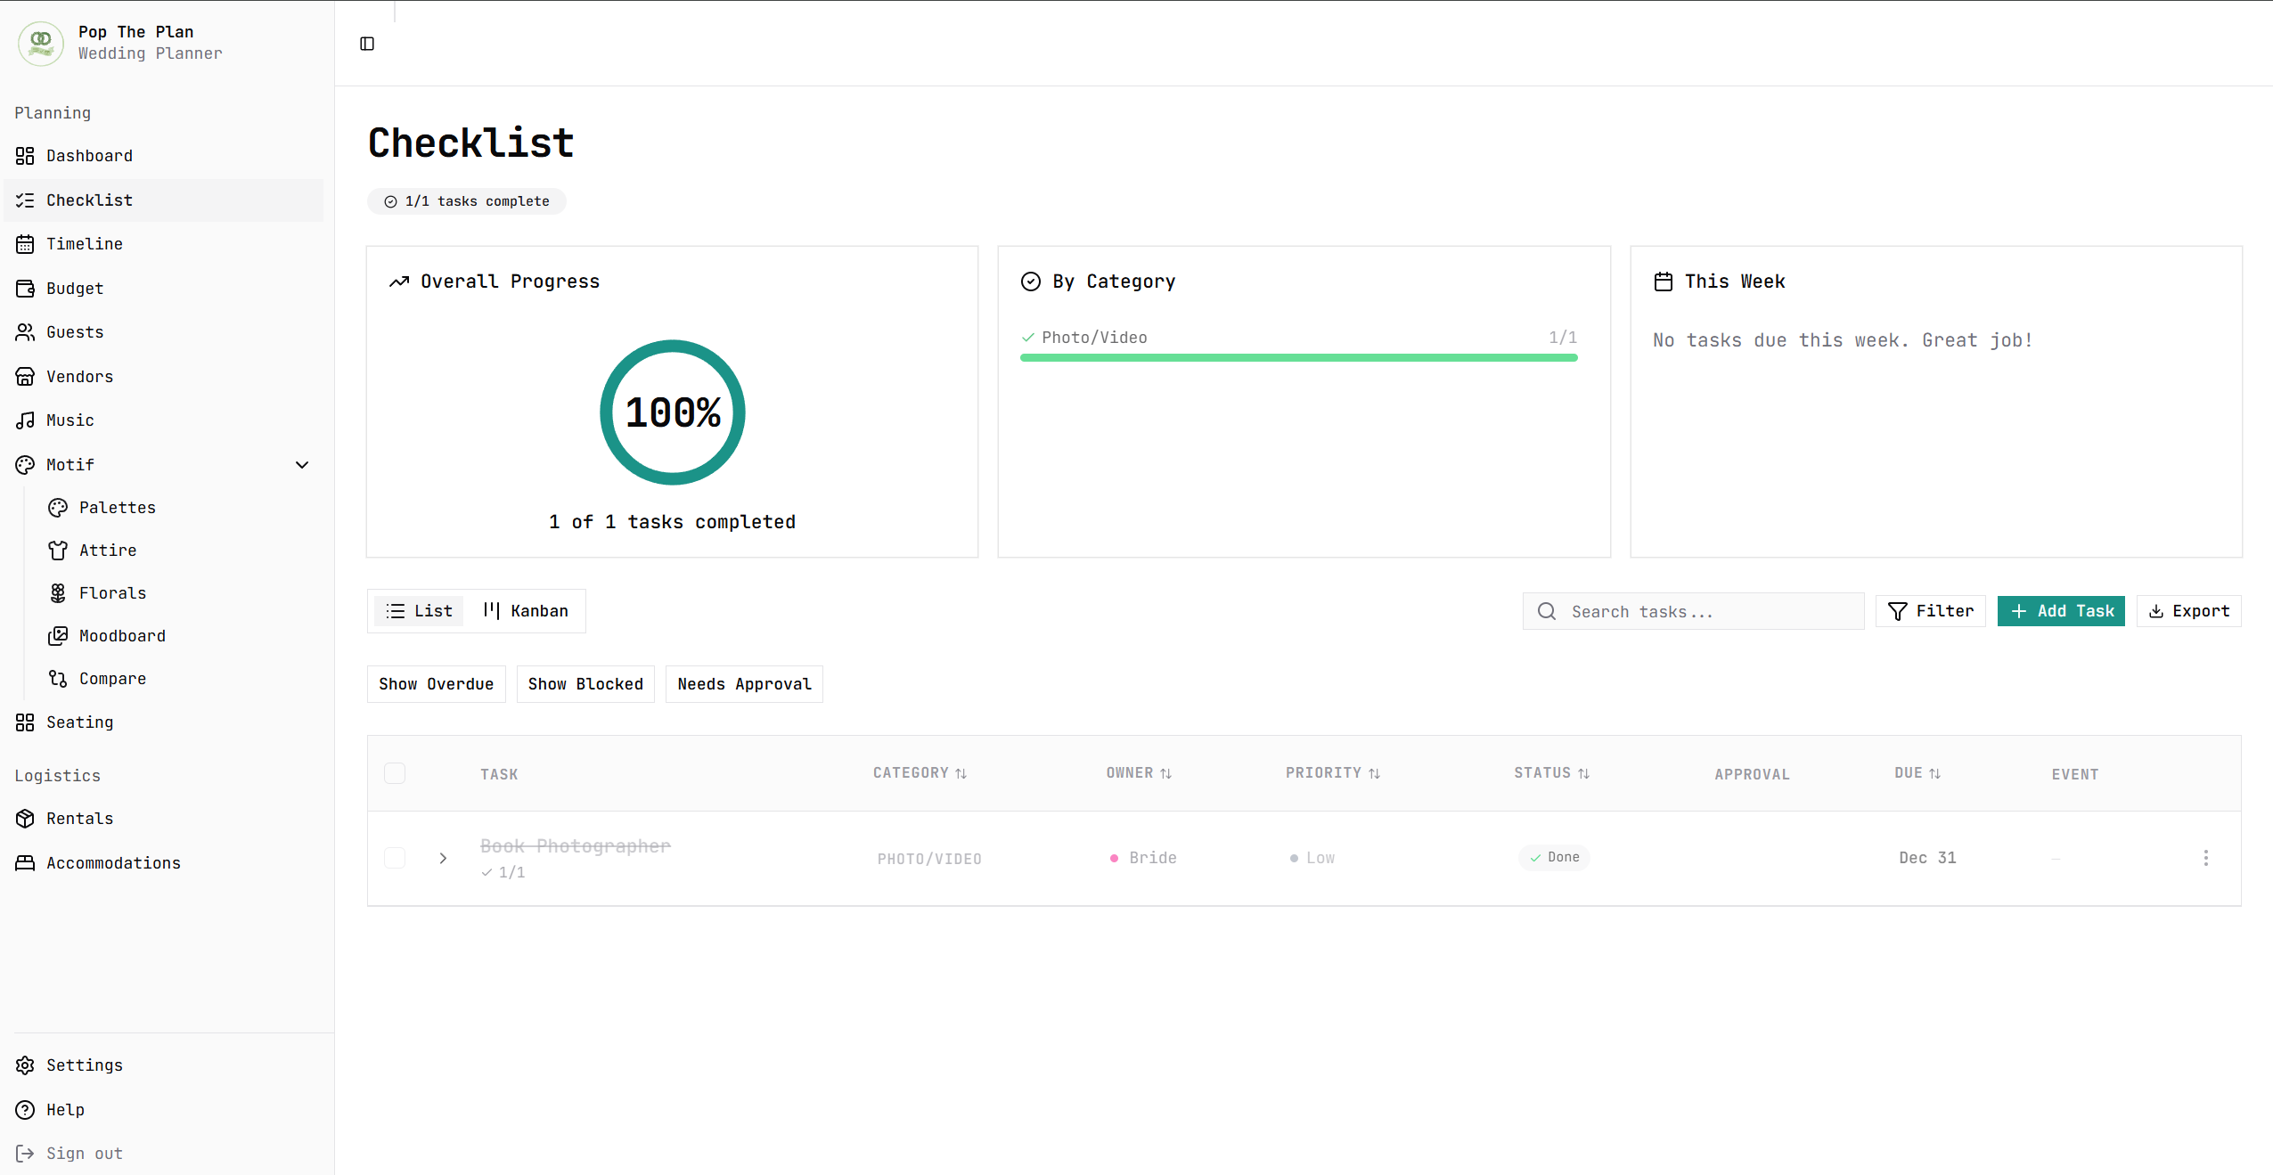Click the Music note icon
Image resolution: width=2273 pixels, height=1175 pixels.
tap(25, 420)
